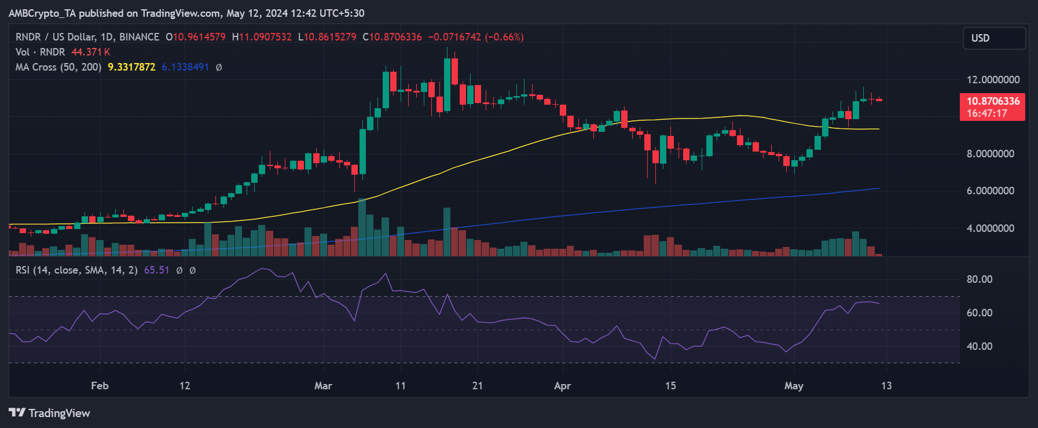Click the Mar date axis label
This screenshot has height=428, width=1038.
[x=323, y=386]
